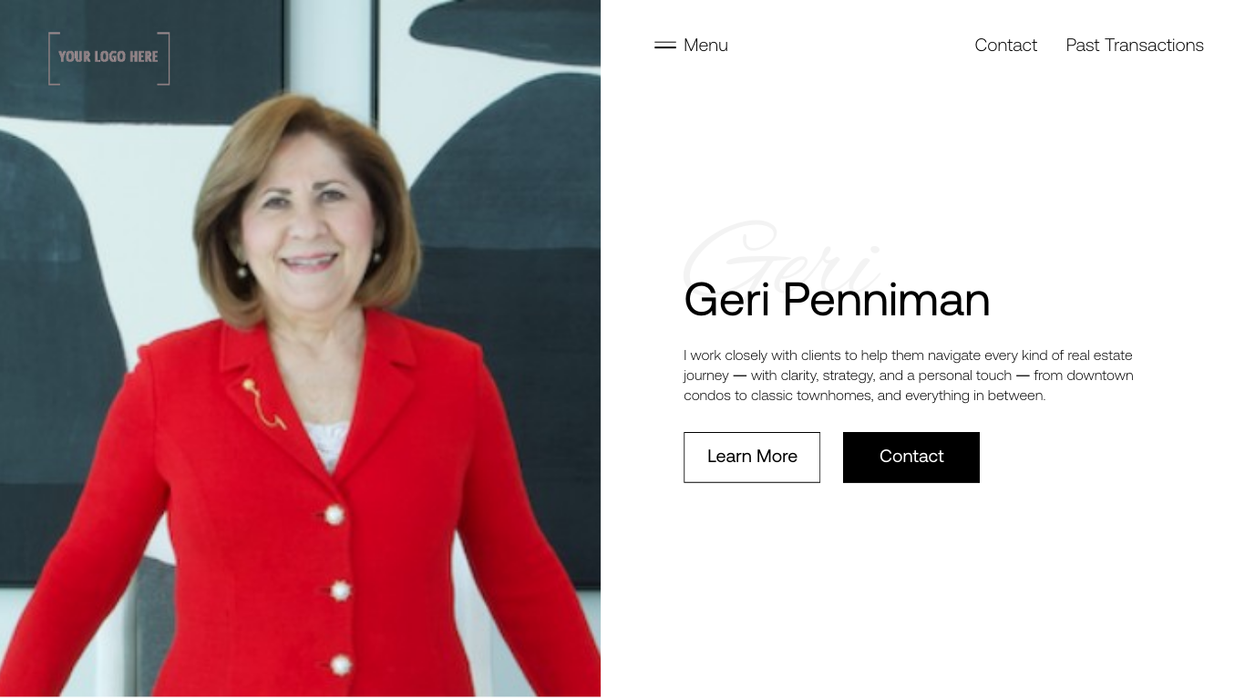Click the faint script "Geri" watermark

coord(782,253)
